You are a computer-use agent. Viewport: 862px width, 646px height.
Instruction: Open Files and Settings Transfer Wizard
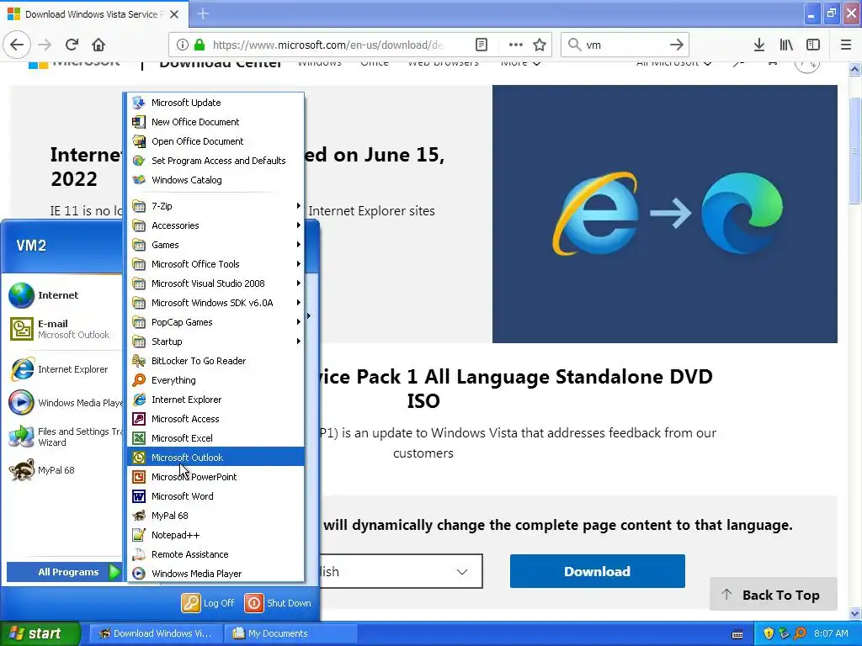63,437
